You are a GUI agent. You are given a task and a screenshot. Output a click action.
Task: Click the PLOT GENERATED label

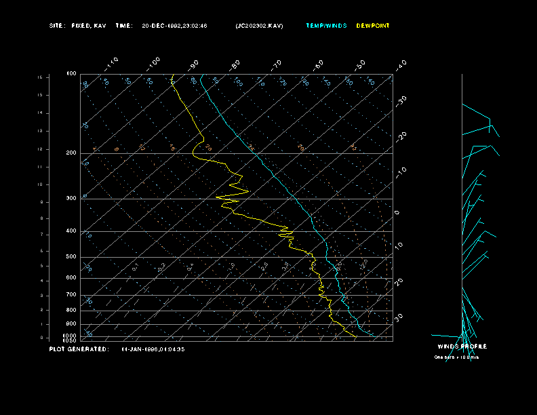[x=78, y=349]
